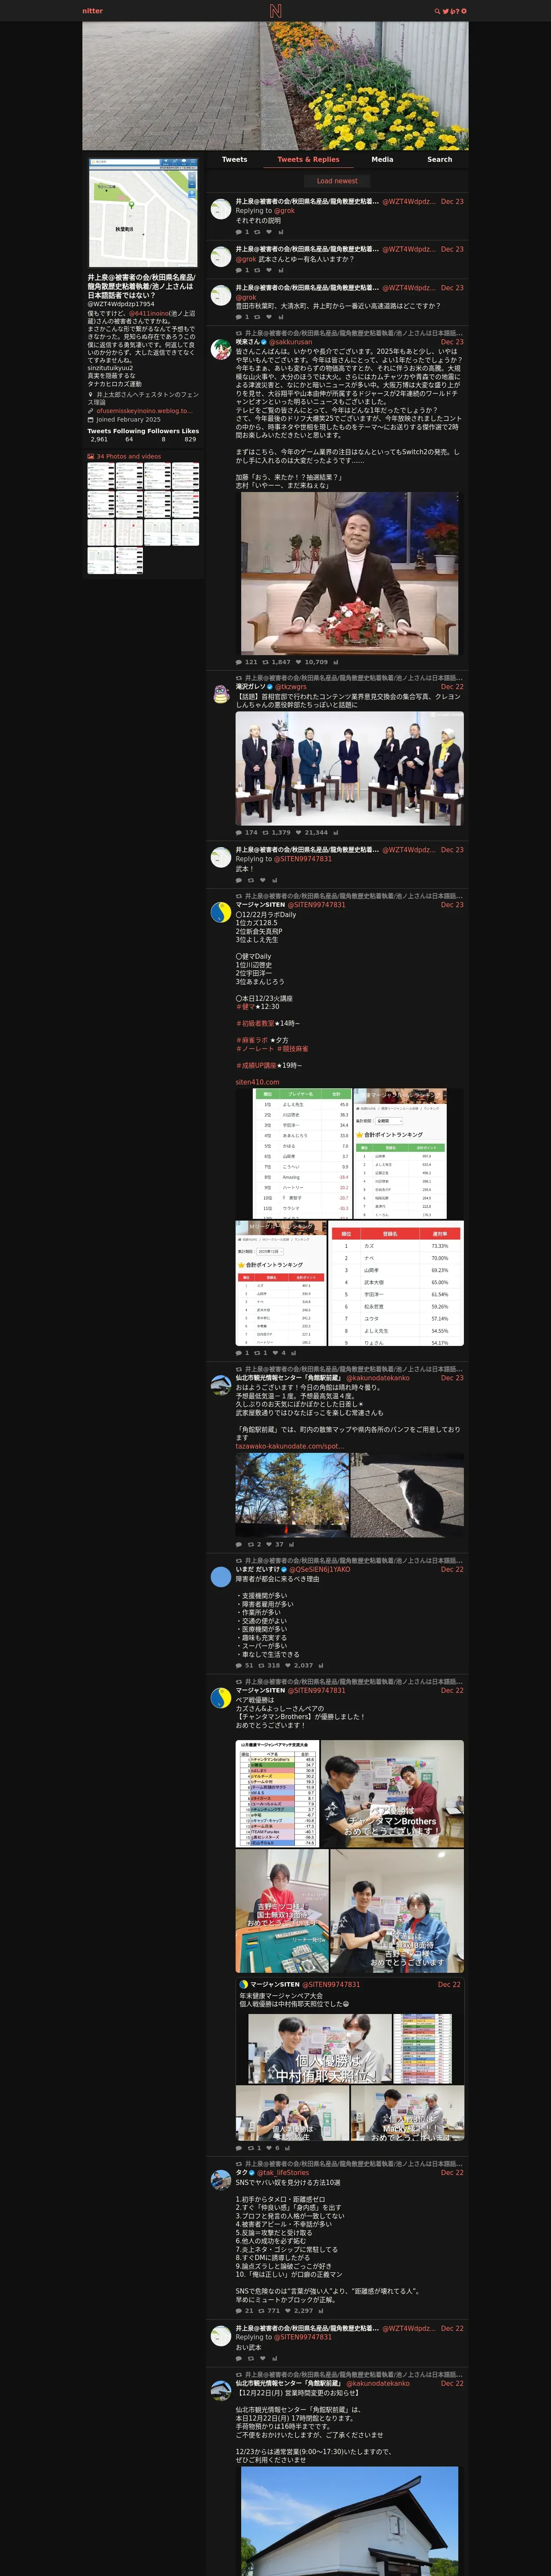This screenshot has width=551, height=2576.
Task: Open the #初級者教室 hashtag
Action: [255, 1024]
